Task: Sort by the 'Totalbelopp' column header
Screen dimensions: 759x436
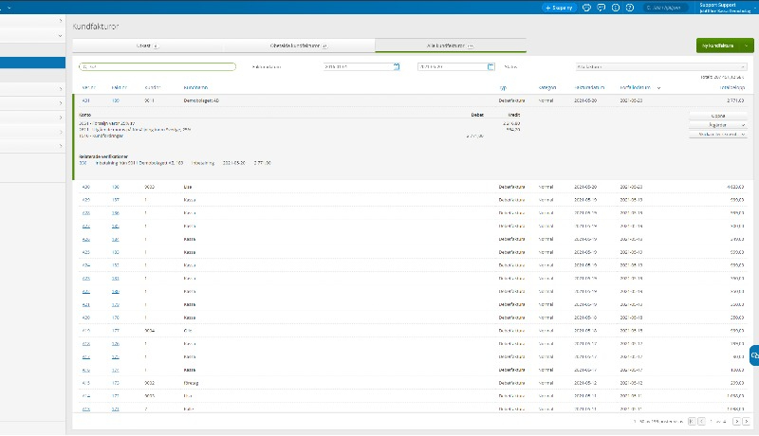Action: [x=732, y=87]
